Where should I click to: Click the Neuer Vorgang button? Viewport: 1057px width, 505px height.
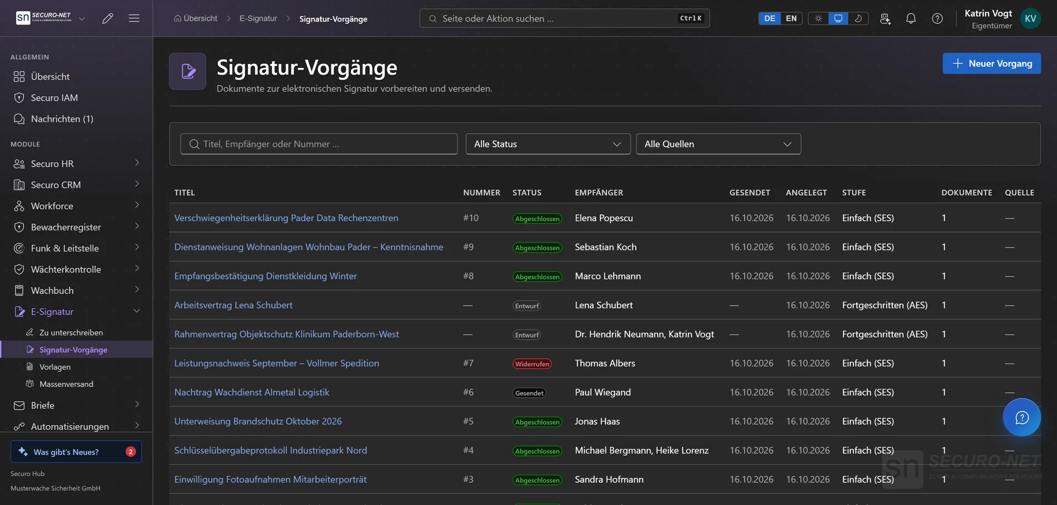(991, 64)
